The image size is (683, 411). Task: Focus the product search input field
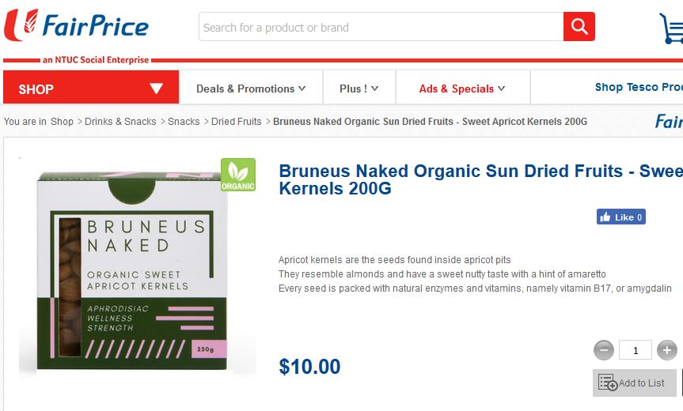pyautogui.click(x=381, y=28)
